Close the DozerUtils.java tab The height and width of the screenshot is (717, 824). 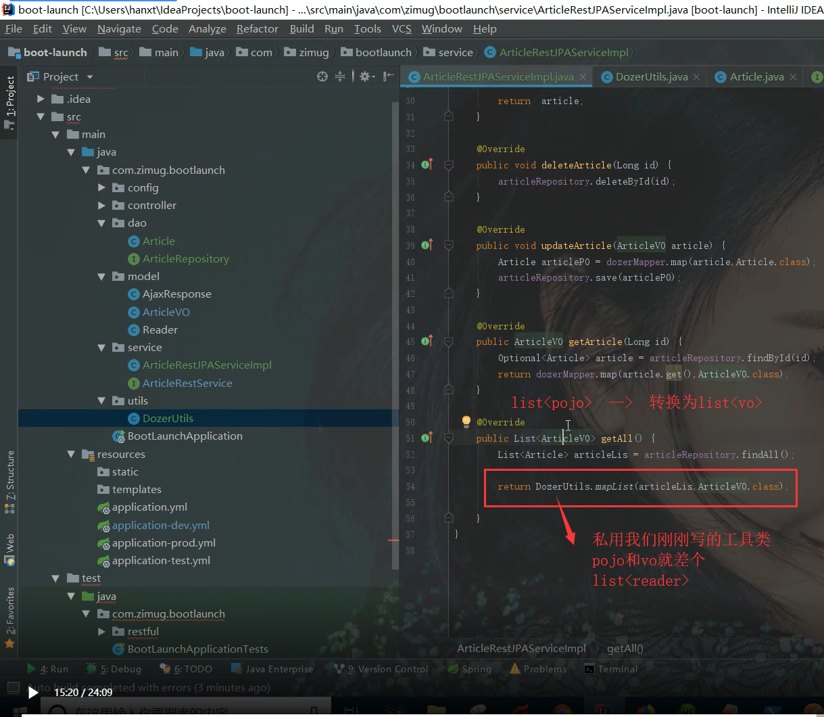[696, 77]
